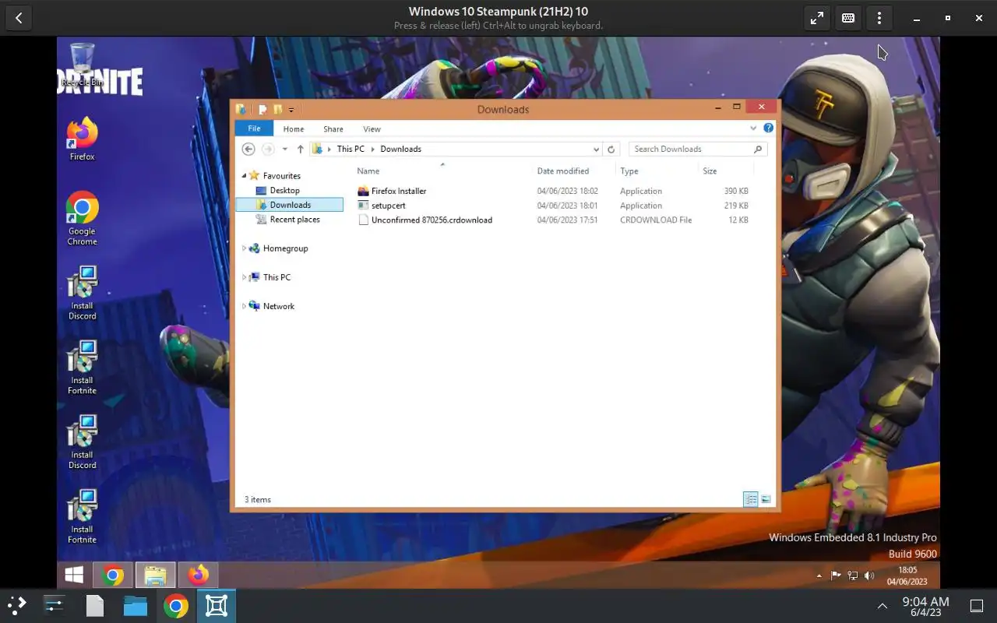Expand the ribbon with the chevron

tap(753, 128)
